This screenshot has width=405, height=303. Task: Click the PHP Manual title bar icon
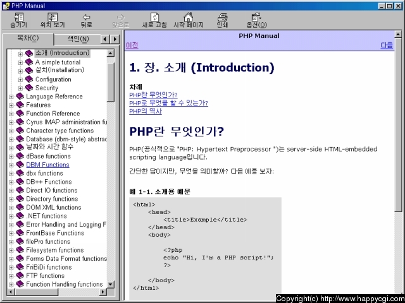click(6, 6)
